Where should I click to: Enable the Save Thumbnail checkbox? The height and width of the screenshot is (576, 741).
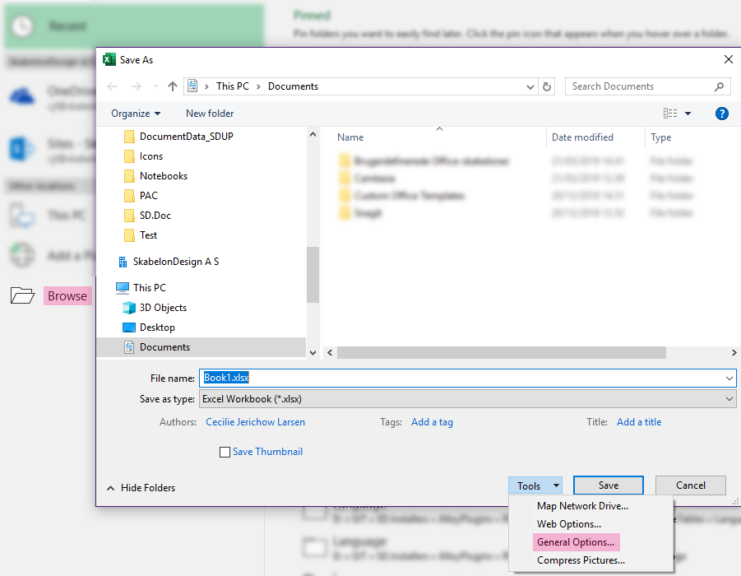point(225,452)
